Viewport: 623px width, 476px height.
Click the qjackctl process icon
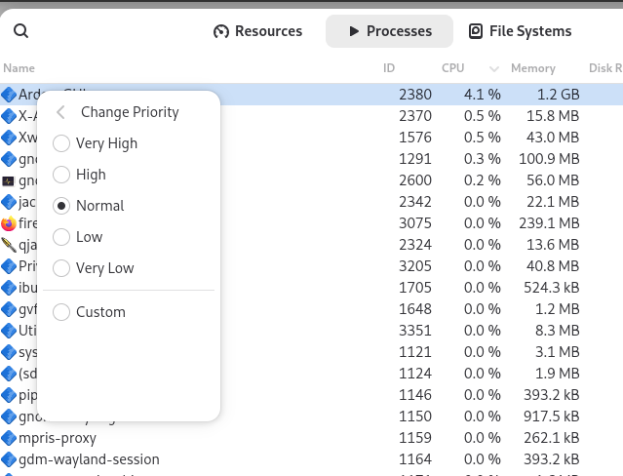(9, 245)
